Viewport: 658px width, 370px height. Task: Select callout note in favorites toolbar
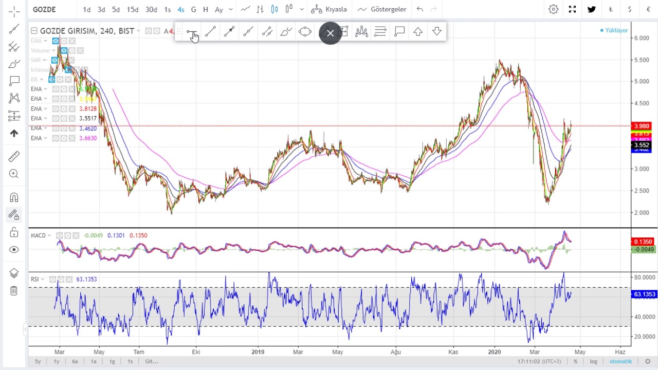coord(399,32)
